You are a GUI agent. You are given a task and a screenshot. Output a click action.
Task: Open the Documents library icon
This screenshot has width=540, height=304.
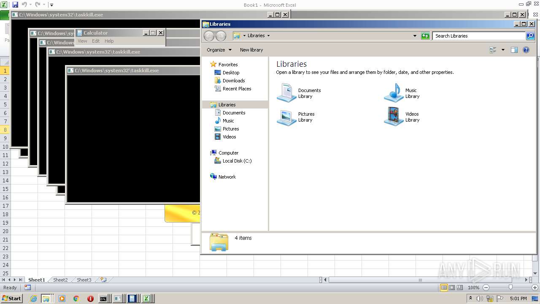tap(287, 93)
